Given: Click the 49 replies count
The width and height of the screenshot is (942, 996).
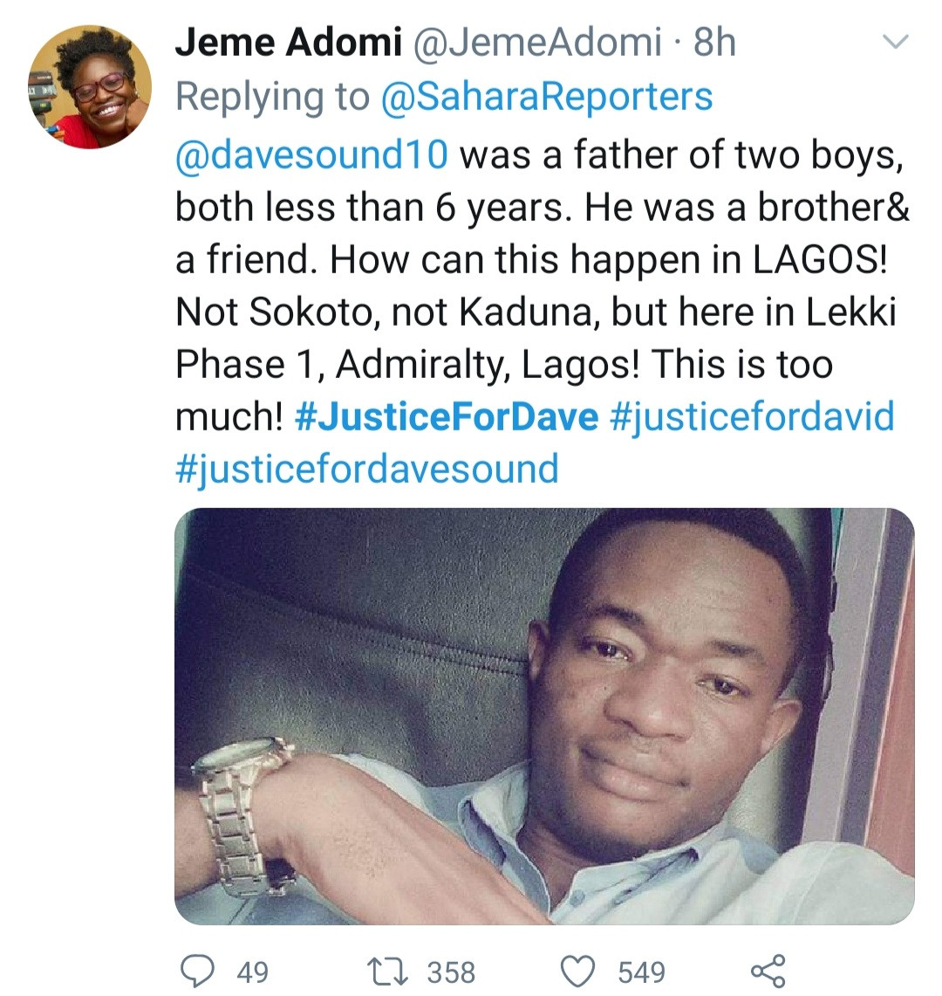Looking at the screenshot, I should [x=253, y=972].
